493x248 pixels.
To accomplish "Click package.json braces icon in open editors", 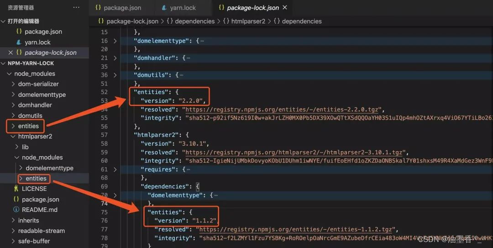I will pyautogui.click(x=19, y=31).
